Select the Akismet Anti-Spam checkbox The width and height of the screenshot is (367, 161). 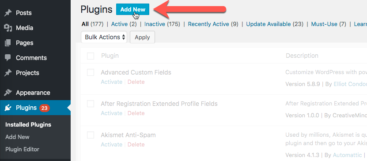pyautogui.click(x=91, y=135)
